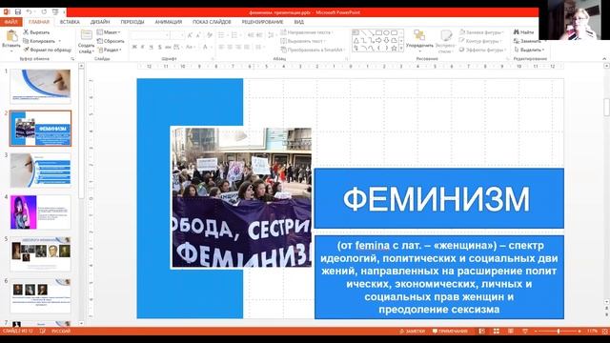
Task: Start slideshow from status bar icon
Action: (x=525, y=332)
